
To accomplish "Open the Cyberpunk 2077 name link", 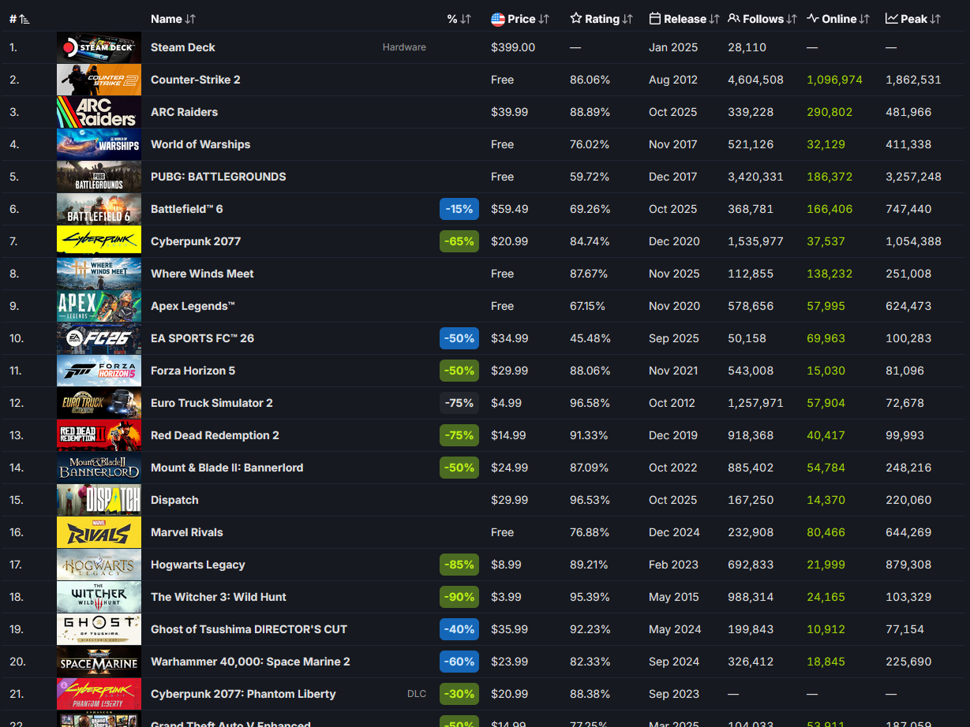I will (x=196, y=241).
